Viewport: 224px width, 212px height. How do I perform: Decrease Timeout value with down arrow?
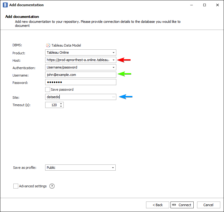click(61, 106)
